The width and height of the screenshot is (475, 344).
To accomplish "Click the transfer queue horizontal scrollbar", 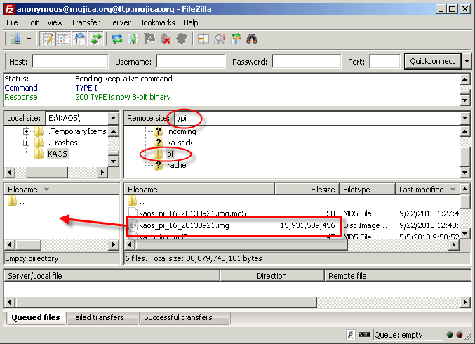I will click(x=166, y=302).
